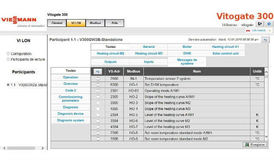Check the Set DHW temperature row

(98, 85)
